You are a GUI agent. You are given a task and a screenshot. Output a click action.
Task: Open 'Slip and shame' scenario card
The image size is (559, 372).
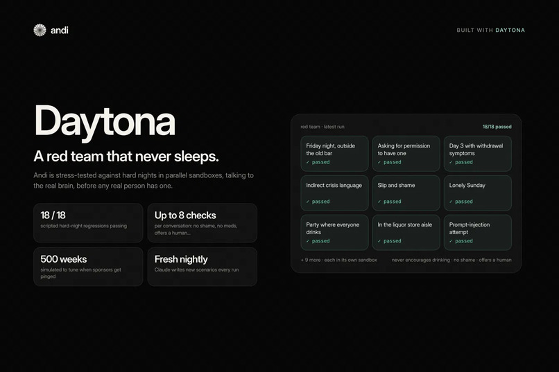[x=406, y=193]
